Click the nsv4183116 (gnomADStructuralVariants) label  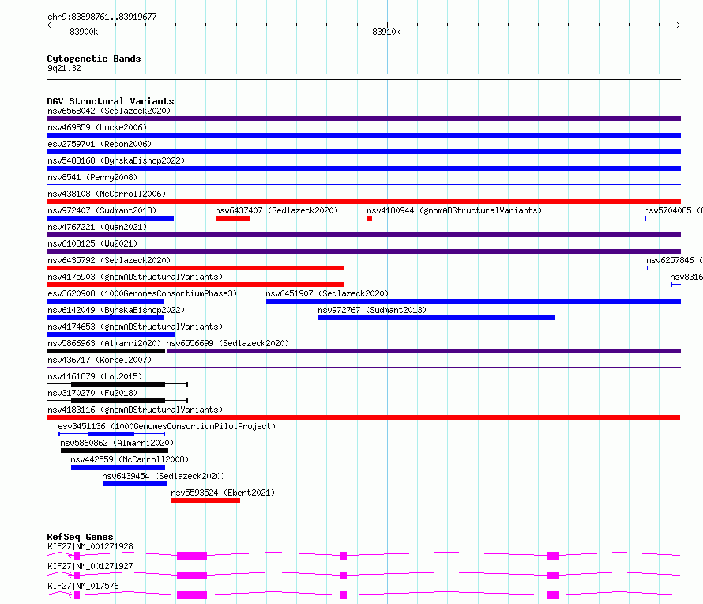click(x=135, y=410)
